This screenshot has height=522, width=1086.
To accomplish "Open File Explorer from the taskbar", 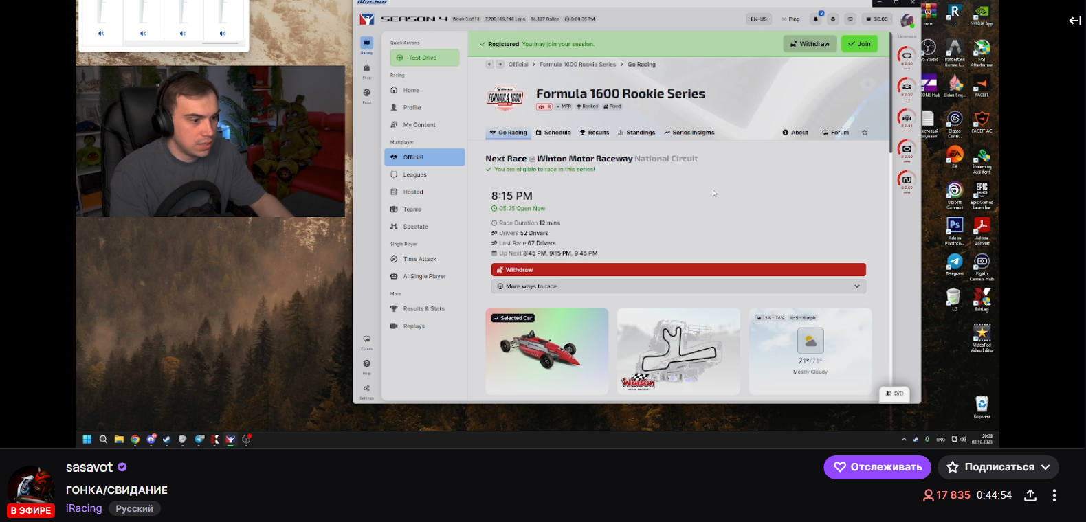I will point(119,440).
